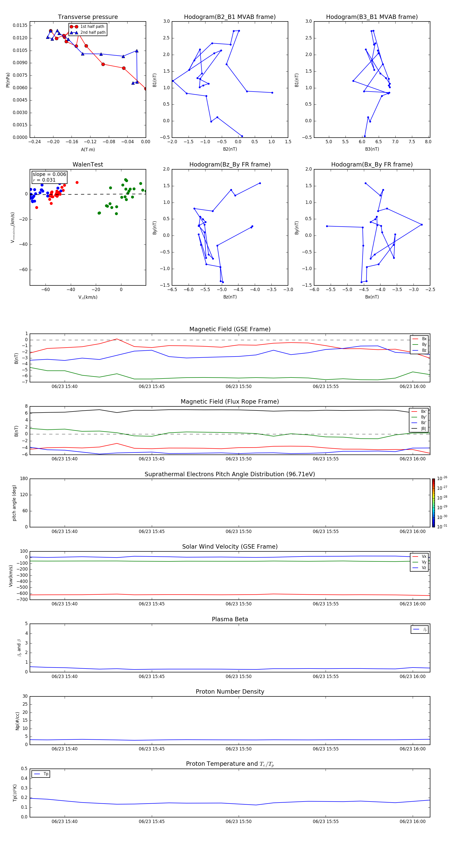Click the 'Magnetic Field (GSE Frame)' title
The height and width of the screenshot is (844, 460).
(230, 329)
